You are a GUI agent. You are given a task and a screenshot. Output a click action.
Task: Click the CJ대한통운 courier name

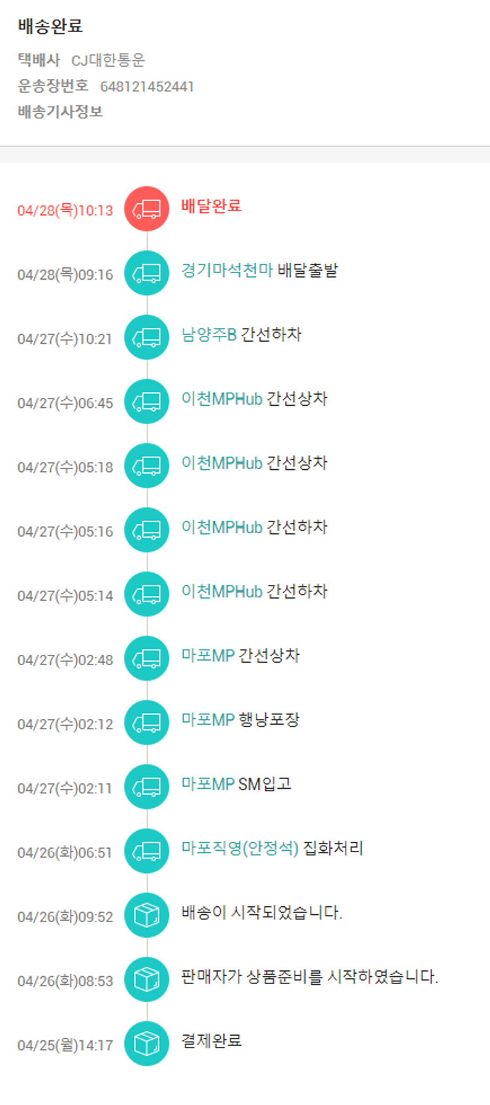coord(108,61)
